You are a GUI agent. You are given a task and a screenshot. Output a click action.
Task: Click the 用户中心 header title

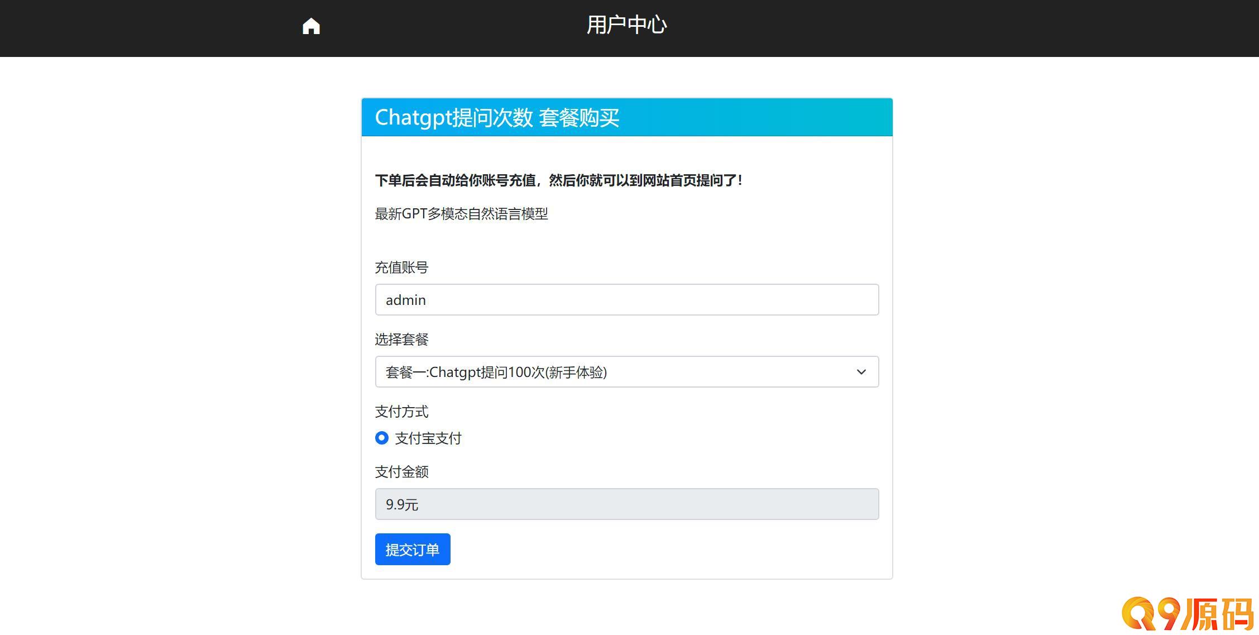pos(626,25)
